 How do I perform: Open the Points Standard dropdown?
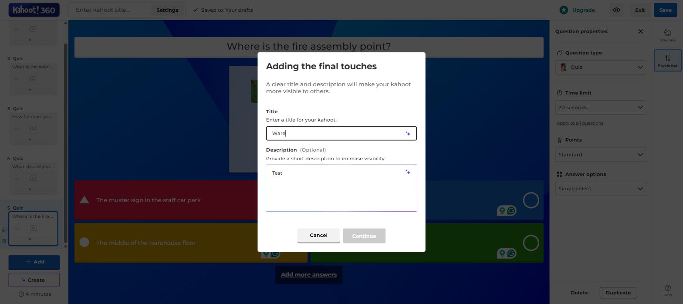coord(601,155)
